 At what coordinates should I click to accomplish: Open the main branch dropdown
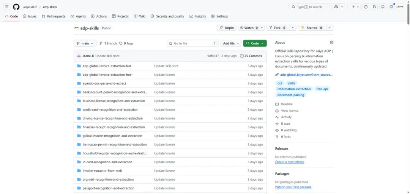coord(85,43)
